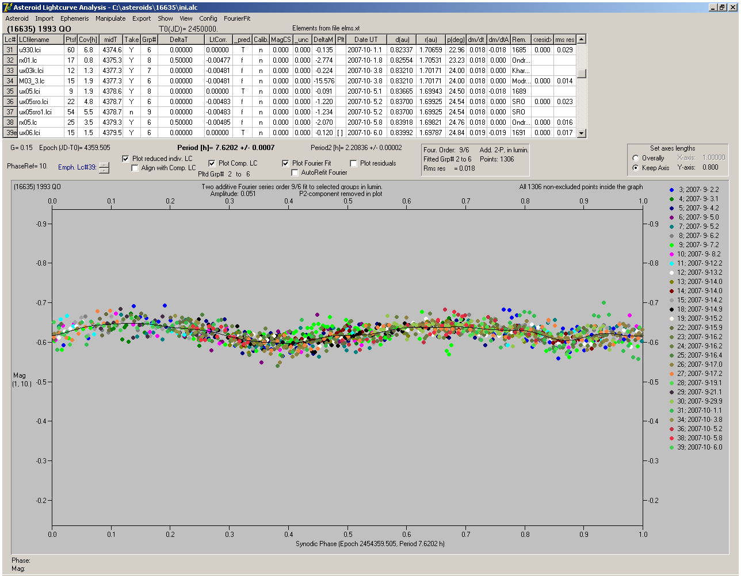Click the DeltaM column header

[324, 40]
